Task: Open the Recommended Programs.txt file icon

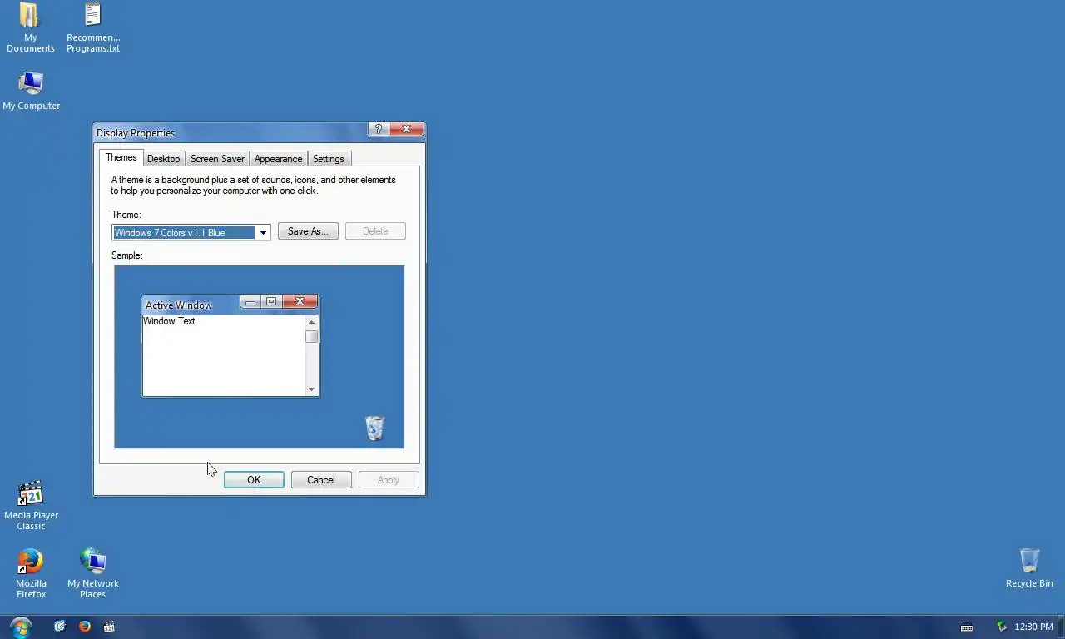Action: tap(93, 28)
